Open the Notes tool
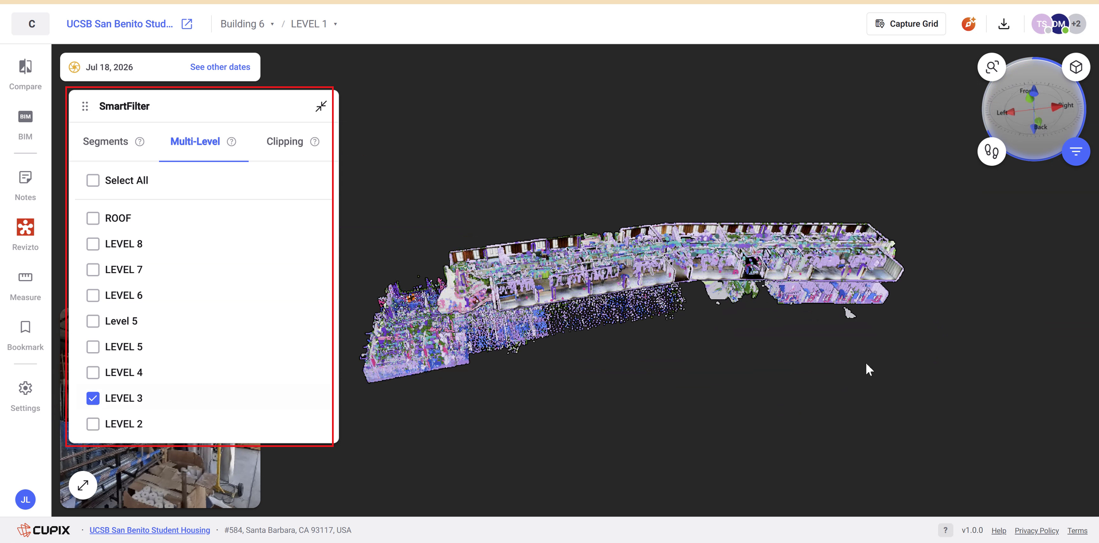This screenshot has width=1099, height=543. click(25, 186)
